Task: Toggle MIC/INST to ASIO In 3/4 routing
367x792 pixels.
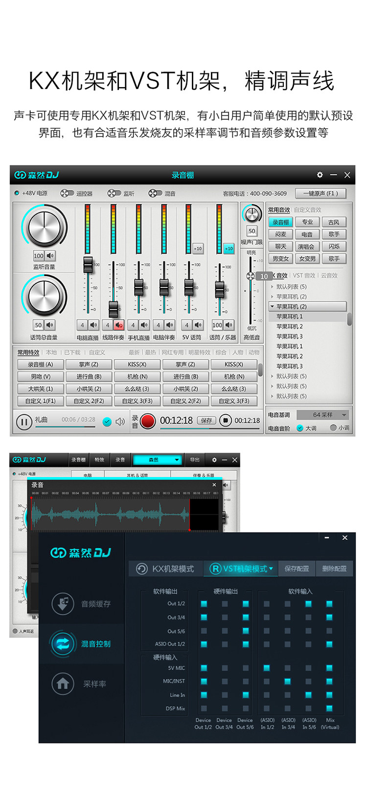Action: tap(287, 681)
